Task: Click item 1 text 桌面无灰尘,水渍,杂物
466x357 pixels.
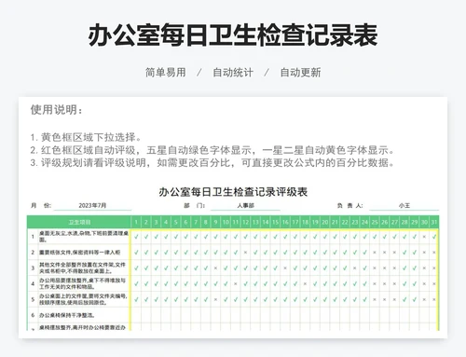Action: pyautogui.click(x=84, y=237)
